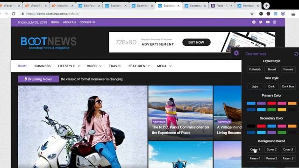
Task: Pick black secondary color swatch
Action: (x=251, y=126)
